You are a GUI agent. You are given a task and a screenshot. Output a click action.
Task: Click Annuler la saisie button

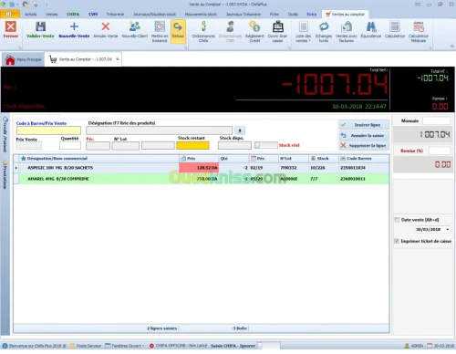(x=364, y=135)
